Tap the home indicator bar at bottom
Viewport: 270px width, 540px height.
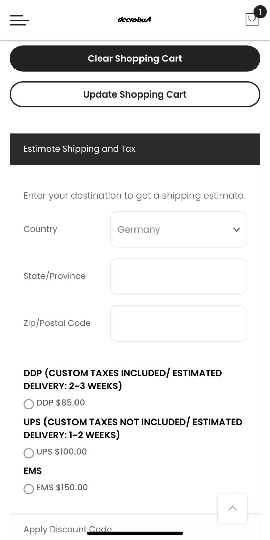pyautogui.click(x=135, y=533)
